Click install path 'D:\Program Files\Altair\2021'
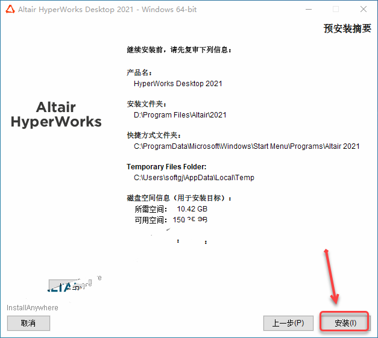This screenshot has height=338, width=378. pos(180,114)
